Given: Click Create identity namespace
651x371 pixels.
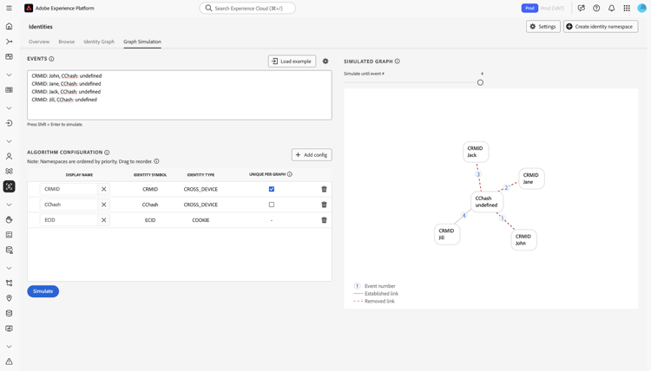Looking at the screenshot, I should point(601,27).
